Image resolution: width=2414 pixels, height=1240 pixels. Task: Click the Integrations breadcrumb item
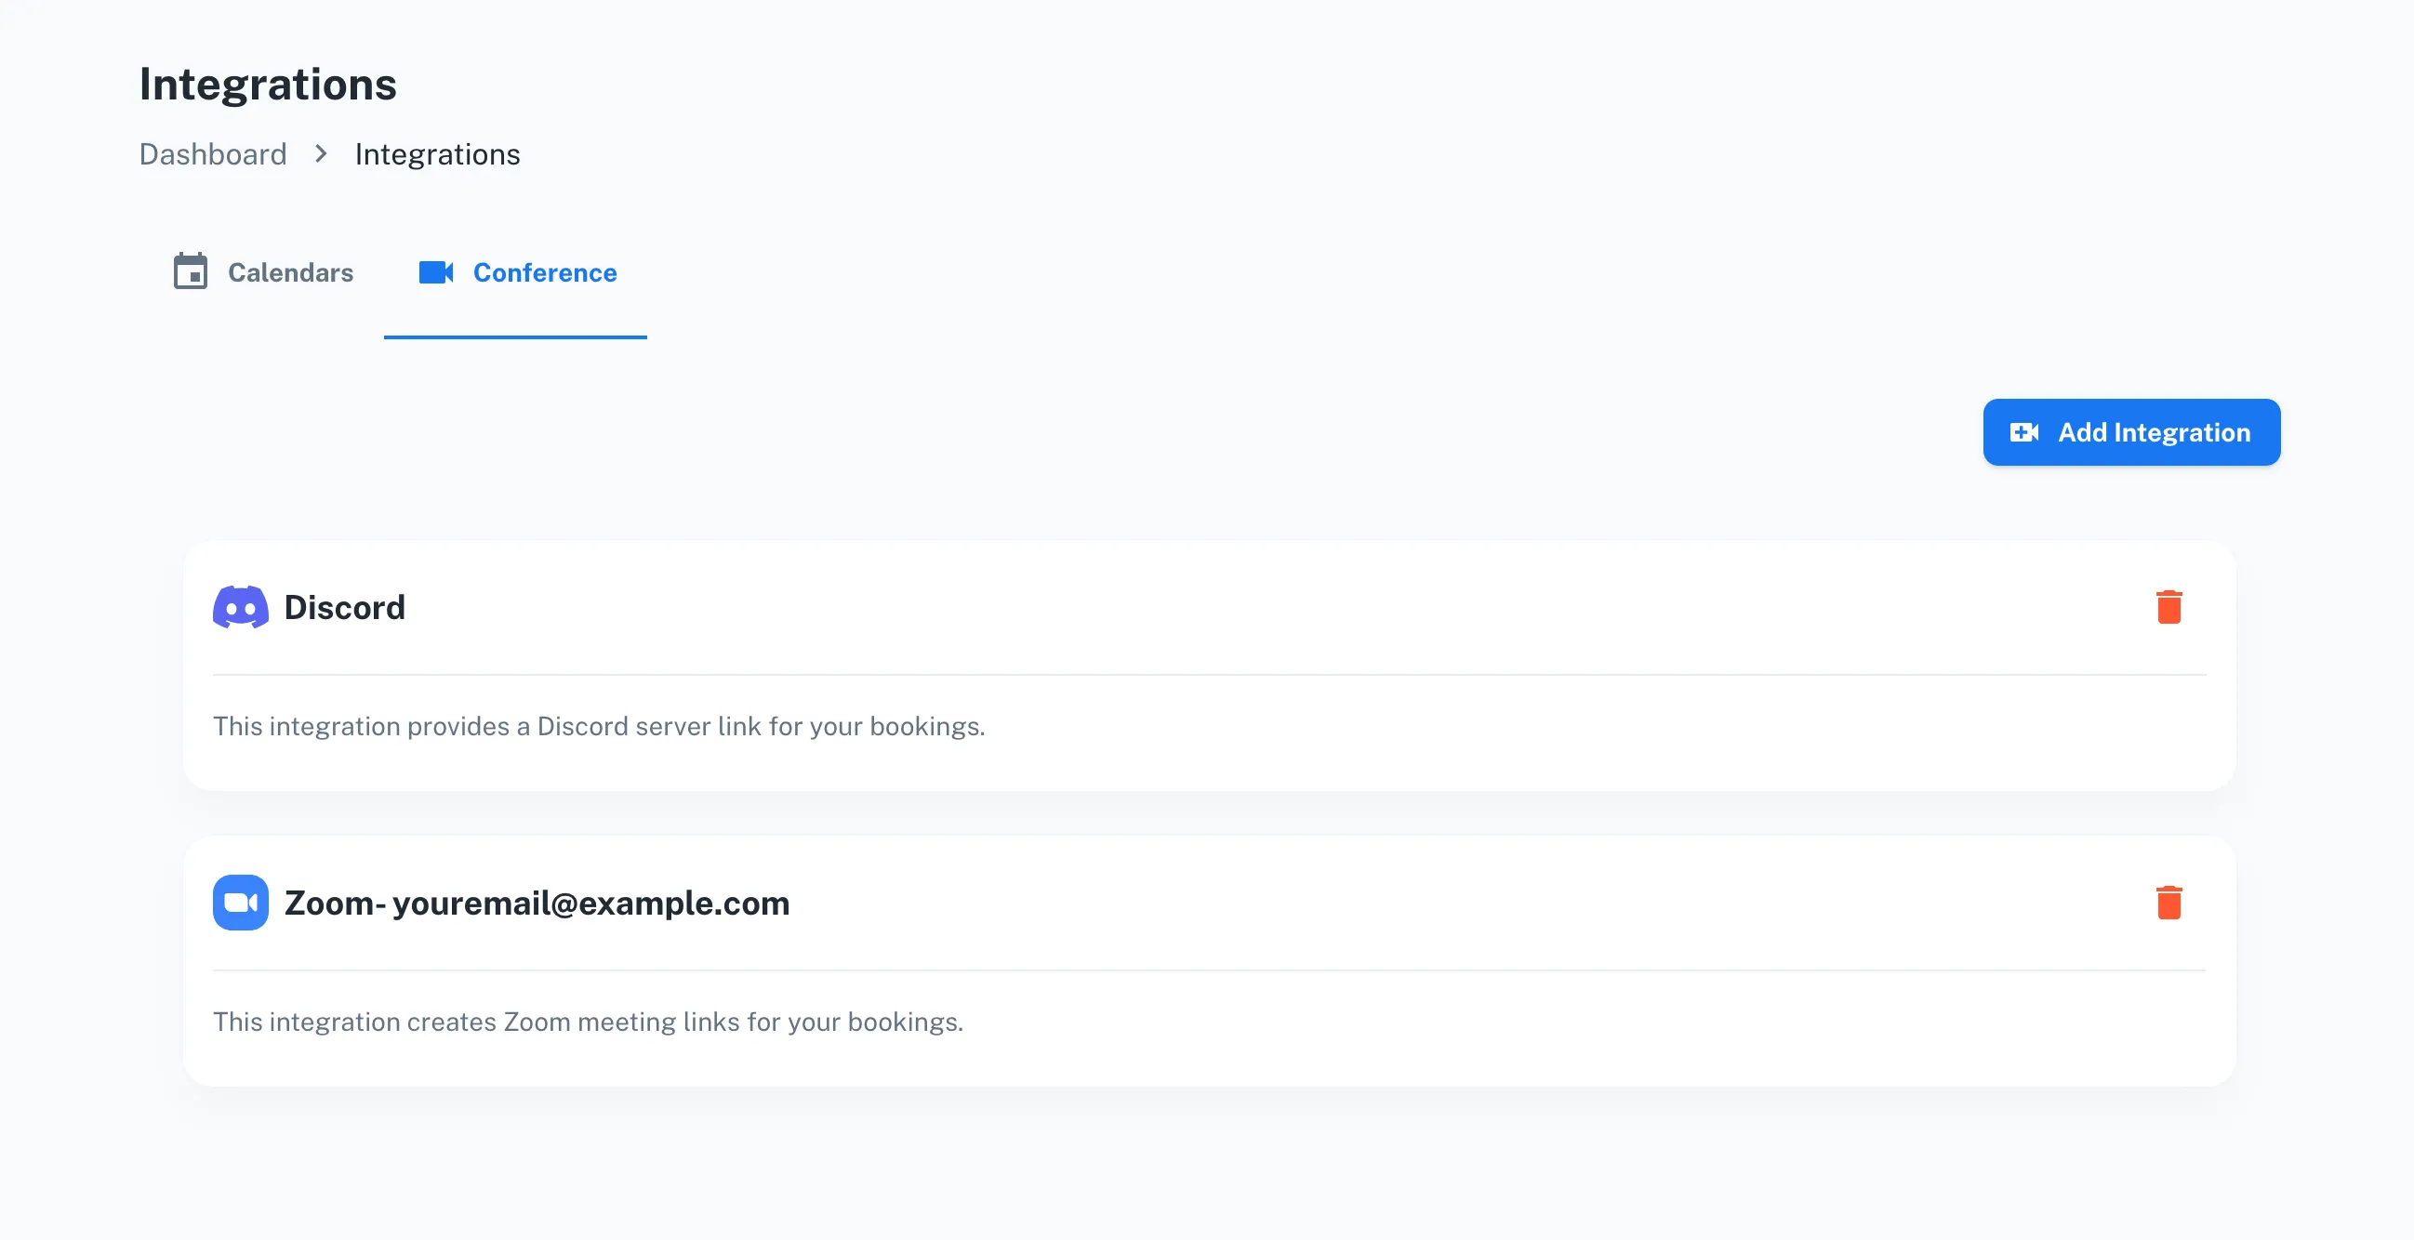pos(437,153)
